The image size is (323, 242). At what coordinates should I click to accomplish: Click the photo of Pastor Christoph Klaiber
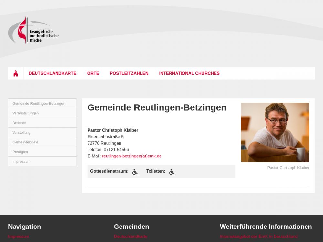[275, 132]
